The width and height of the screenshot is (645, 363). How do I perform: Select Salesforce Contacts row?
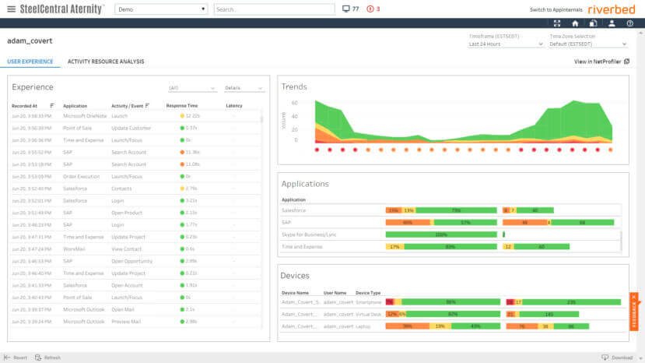point(135,189)
